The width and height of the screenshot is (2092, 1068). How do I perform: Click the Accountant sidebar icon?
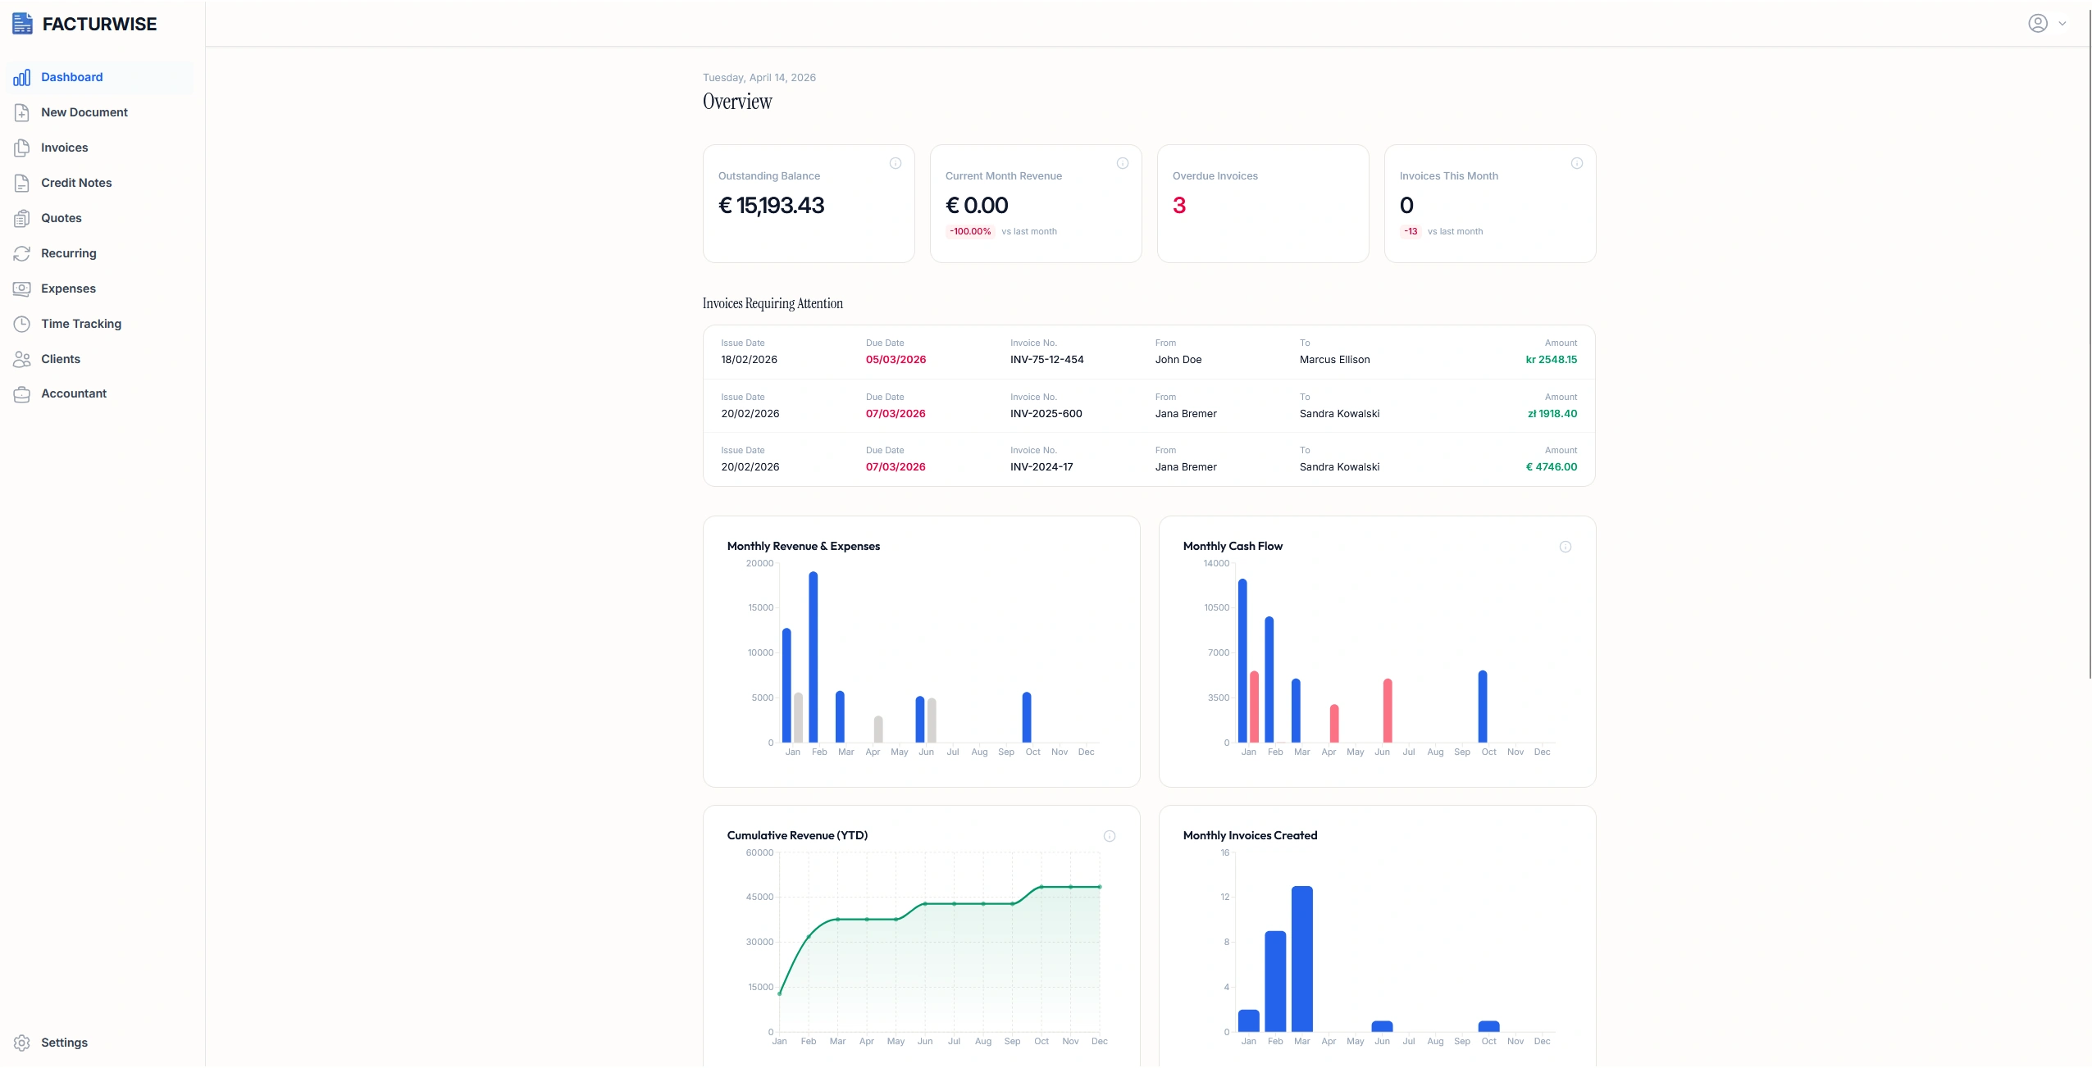pyautogui.click(x=22, y=393)
